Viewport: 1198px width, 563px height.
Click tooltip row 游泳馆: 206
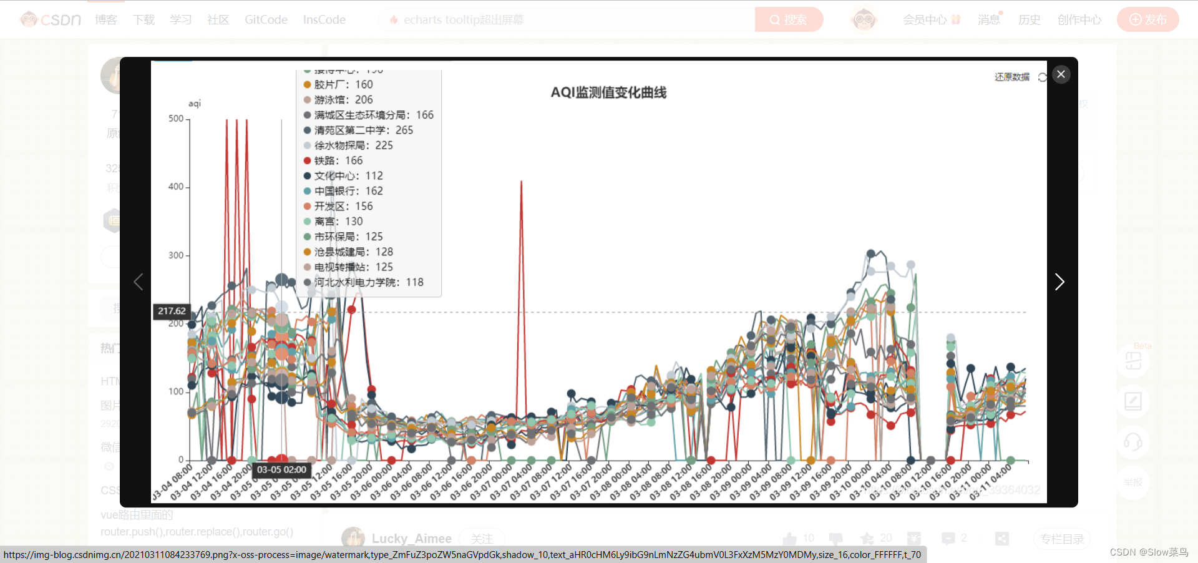click(338, 100)
